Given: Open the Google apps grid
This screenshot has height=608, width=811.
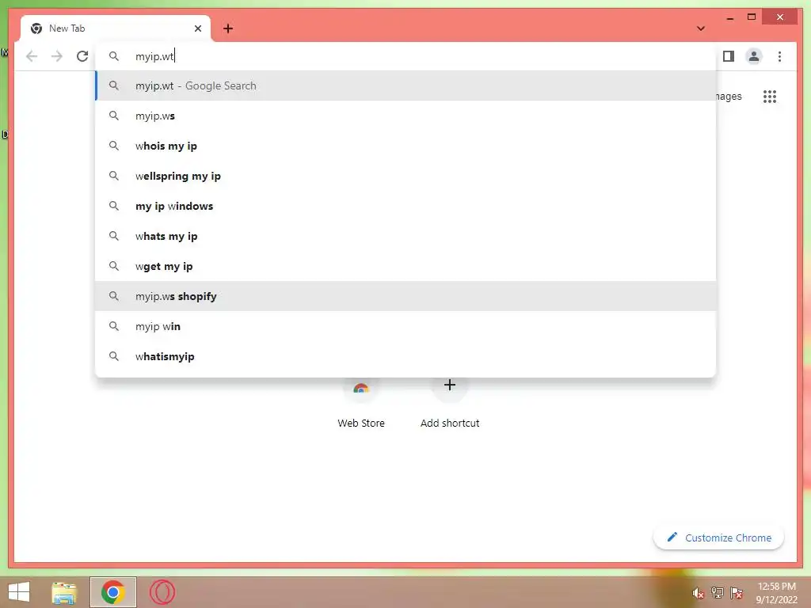Looking at the screenshot, I should (770, 97).
